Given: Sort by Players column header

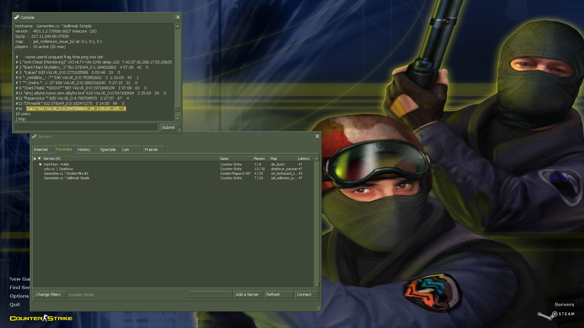Looking at the screenshot, I should click(261, 159).
